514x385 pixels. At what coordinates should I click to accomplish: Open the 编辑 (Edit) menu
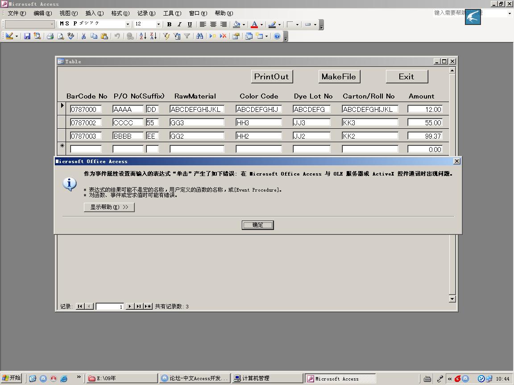43,13
